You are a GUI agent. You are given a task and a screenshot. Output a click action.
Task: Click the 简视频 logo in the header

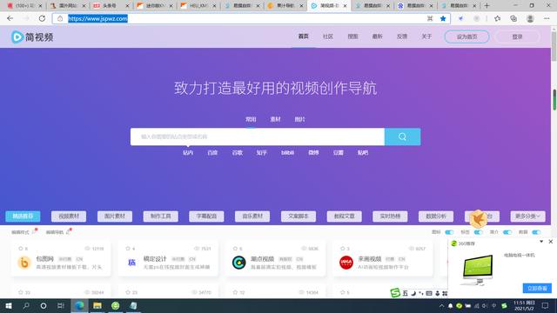tap(32, 37)
